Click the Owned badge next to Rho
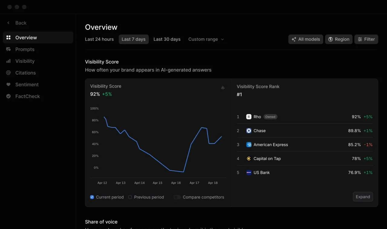This screenshot has width=387, height=229. point(270,117)
